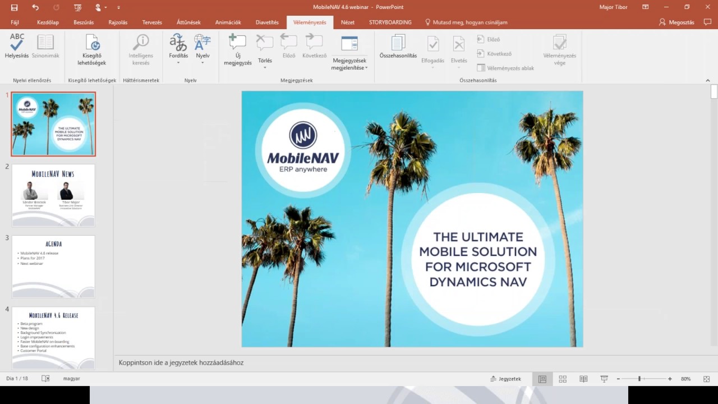Switch to the Tervezés tab
Screen dimensions: 718x404
click(152, 22)
